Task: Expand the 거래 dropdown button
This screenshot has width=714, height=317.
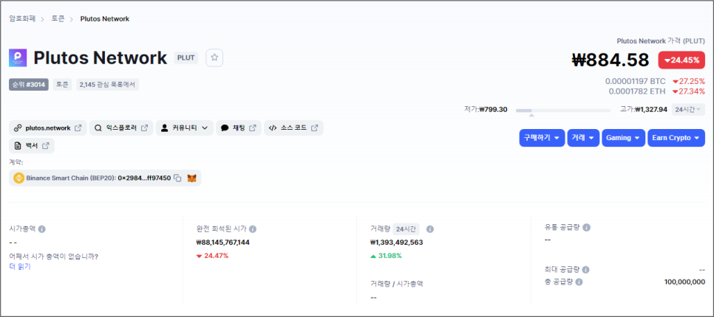Action: coord(583,138)
